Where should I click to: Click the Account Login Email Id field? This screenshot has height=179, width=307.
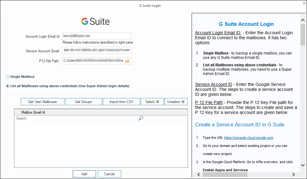97,36
